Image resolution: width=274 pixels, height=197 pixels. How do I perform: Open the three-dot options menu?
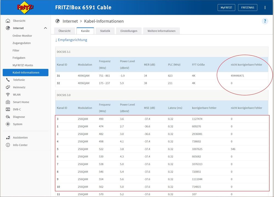pyautogui.click(x=265, y=8)
